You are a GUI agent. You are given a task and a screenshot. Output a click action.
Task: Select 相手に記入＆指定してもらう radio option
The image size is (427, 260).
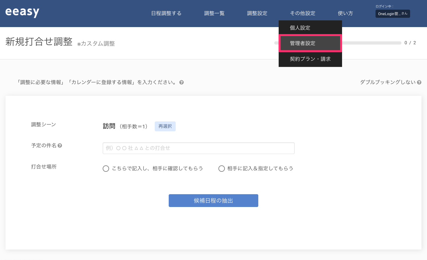point(222,169)
